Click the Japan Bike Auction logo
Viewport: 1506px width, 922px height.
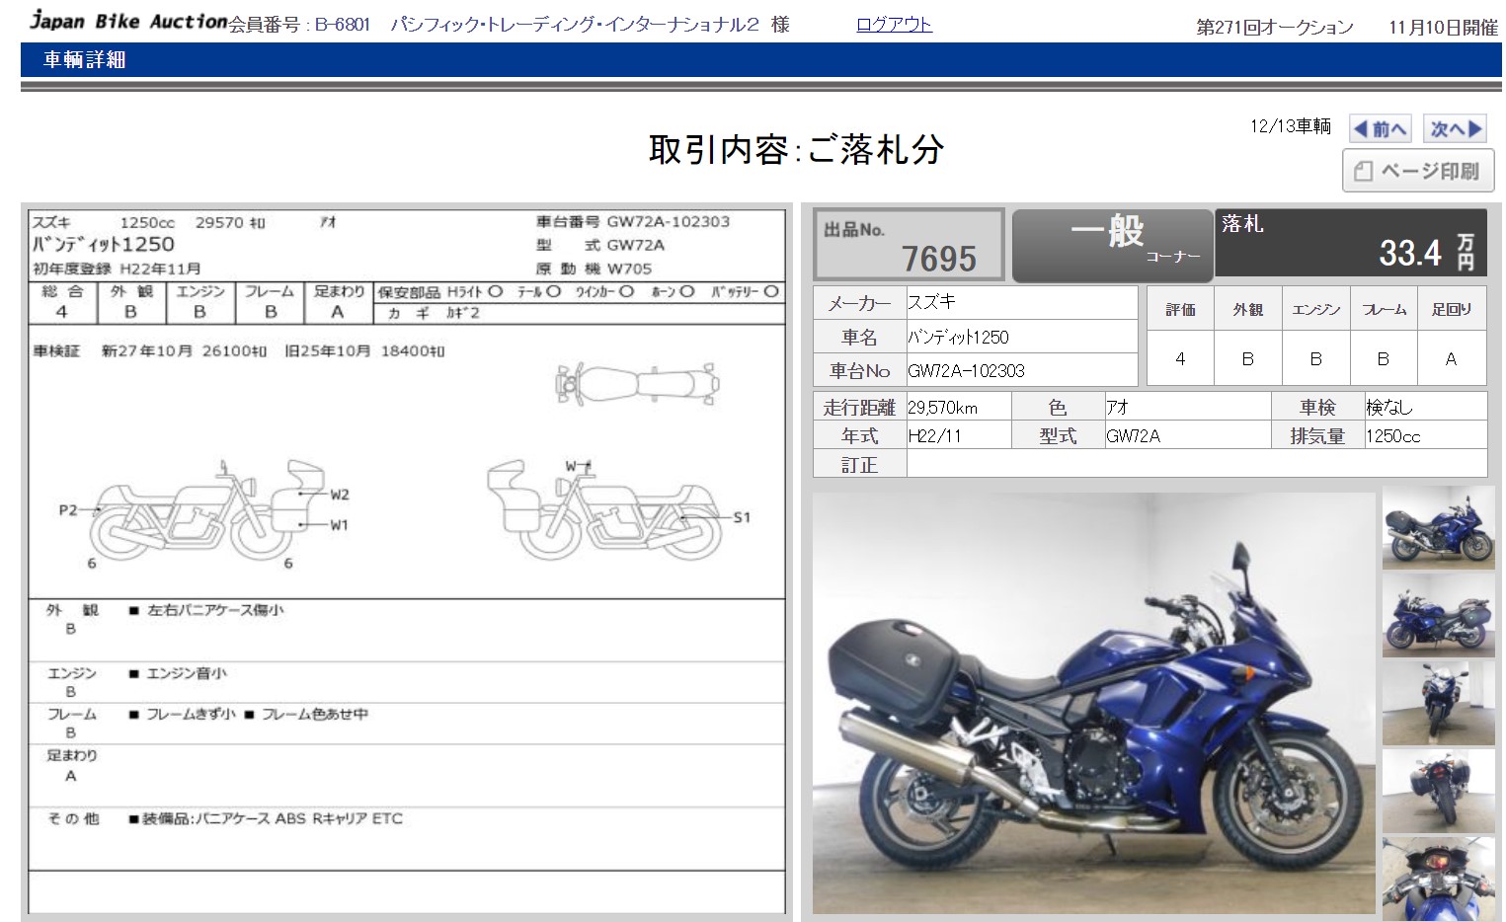pyautogui.click(x=128, y=21)
